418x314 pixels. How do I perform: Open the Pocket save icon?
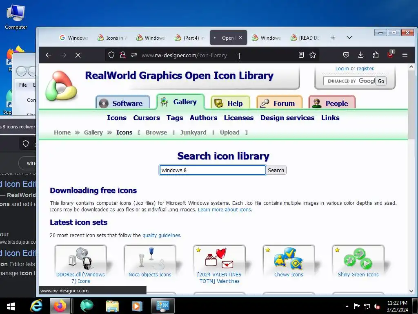[x=346, y=55]
